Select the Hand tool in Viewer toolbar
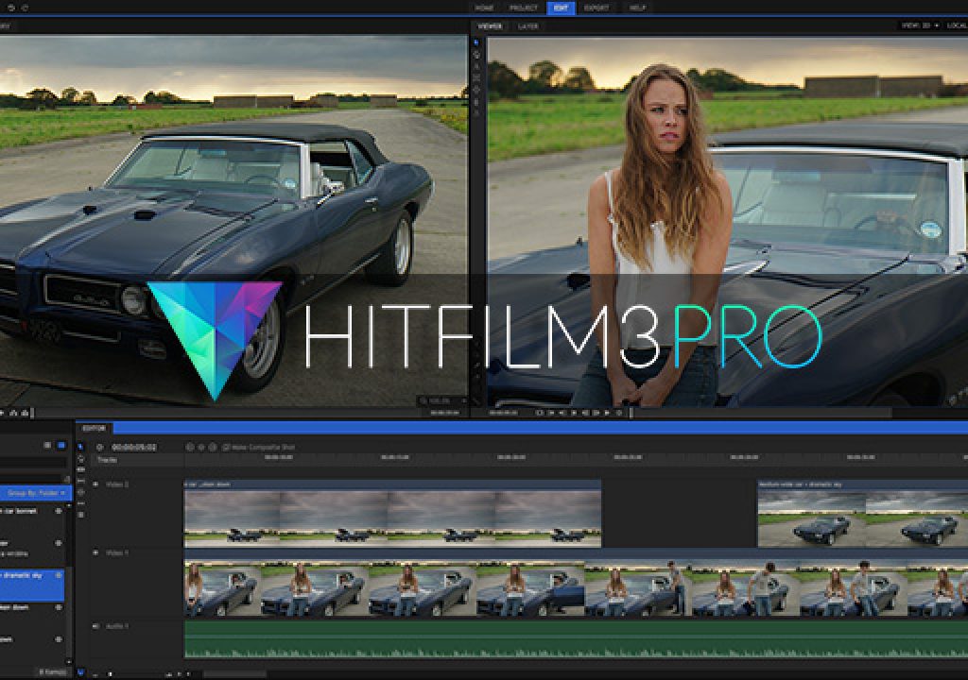Viewport: 968px width, 680px height. (476, 55)
